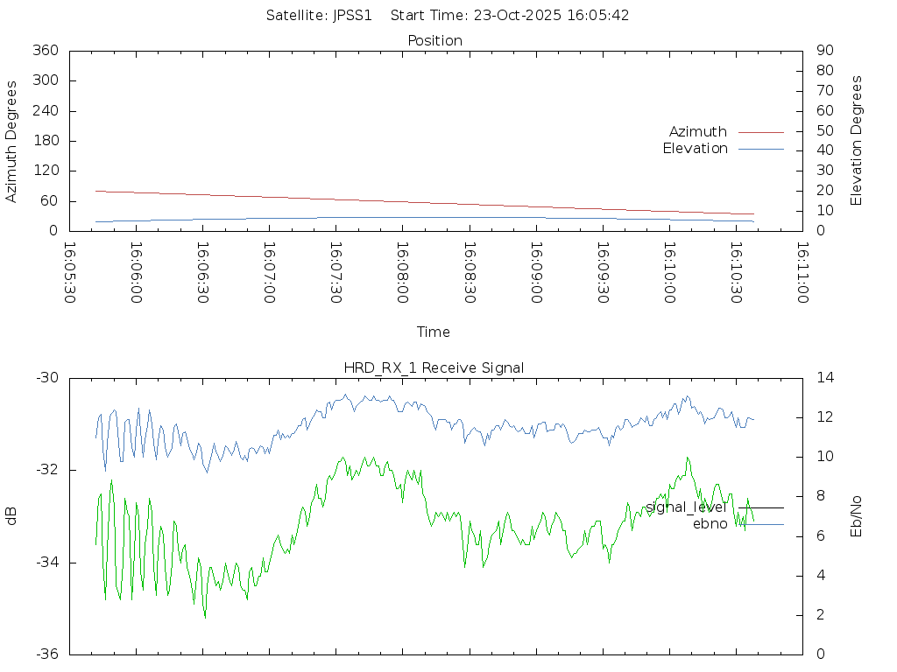897x672 pixels.
Task: Click the Position chart title
Action: pos(435,41)
